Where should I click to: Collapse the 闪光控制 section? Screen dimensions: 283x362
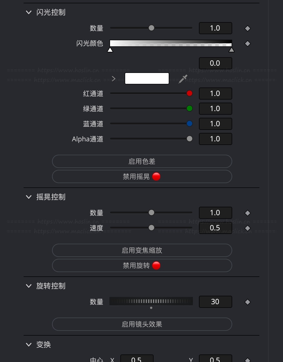[29, 12]
